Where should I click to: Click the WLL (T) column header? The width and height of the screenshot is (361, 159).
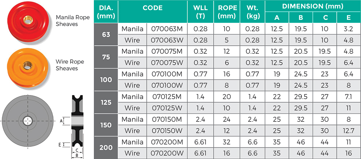pos(200,12)
